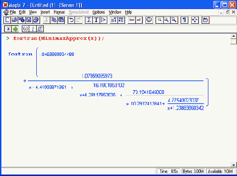Set medium zoom magnifier icon
The width and height of the screenshot is (237, 176).
tap(166, 20)
